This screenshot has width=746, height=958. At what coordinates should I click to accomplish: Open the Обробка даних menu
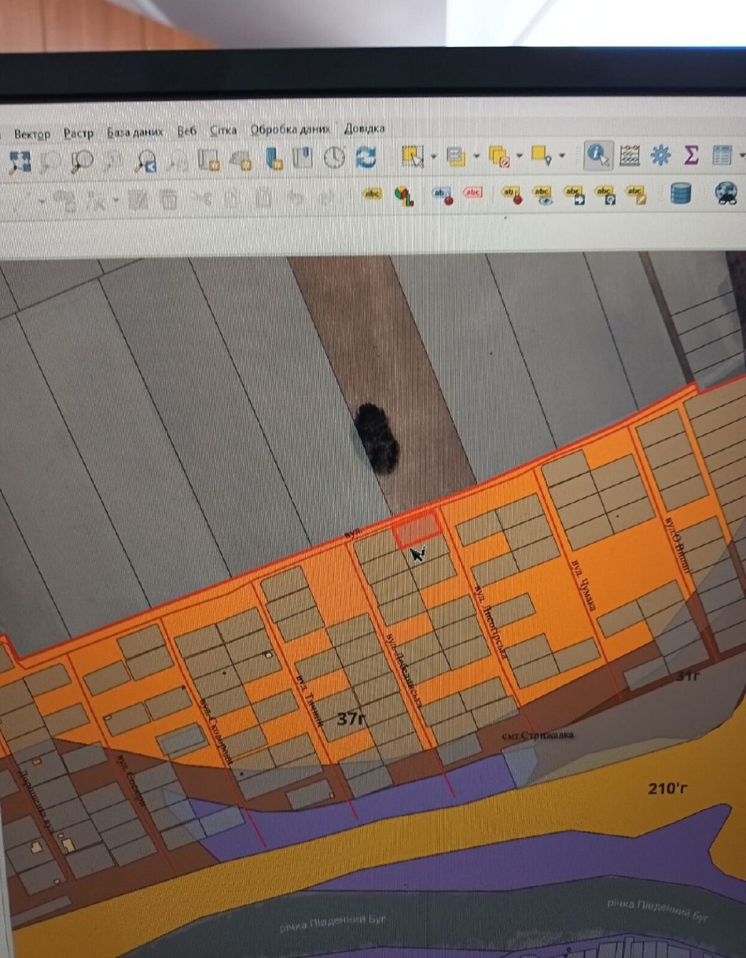click(x=290, y=129)
